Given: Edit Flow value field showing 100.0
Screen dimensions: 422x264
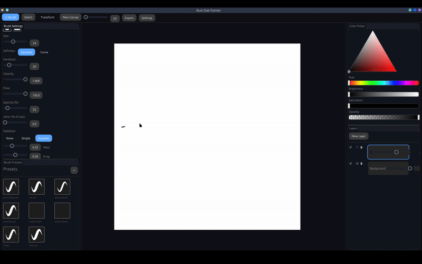Looking at the screenshot, I should click(x=36, y=95).
